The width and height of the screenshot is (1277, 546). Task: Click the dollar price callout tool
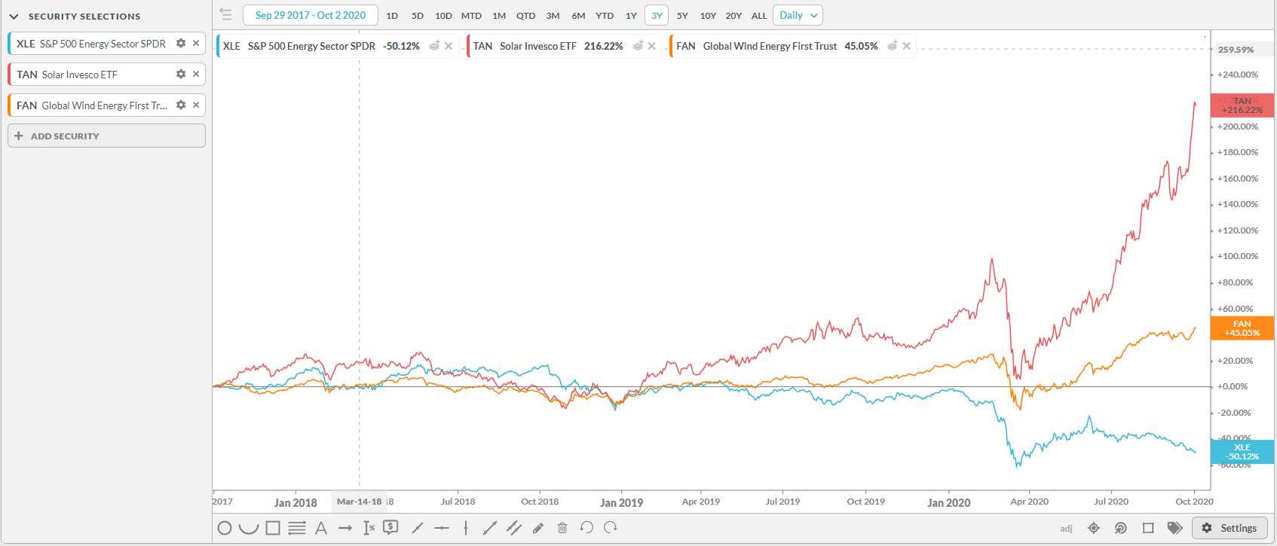coord(390,527)
